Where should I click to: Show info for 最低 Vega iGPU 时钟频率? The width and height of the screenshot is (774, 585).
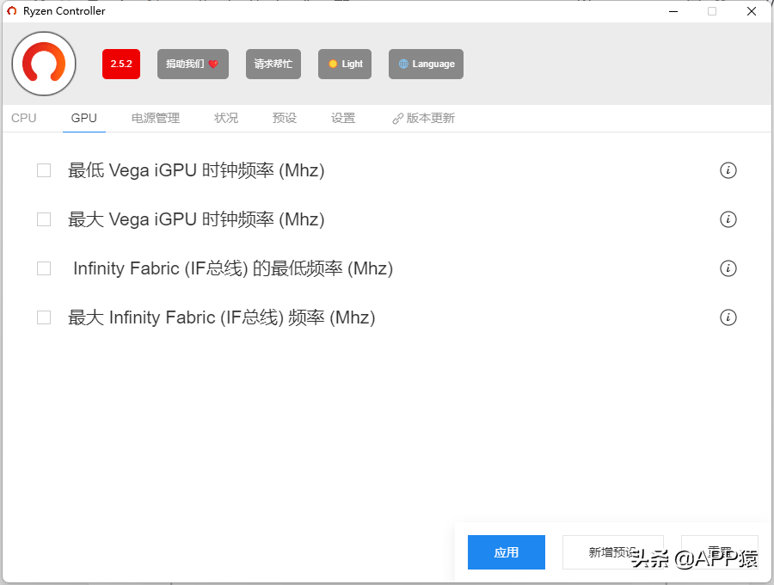(x=728, y=170)
